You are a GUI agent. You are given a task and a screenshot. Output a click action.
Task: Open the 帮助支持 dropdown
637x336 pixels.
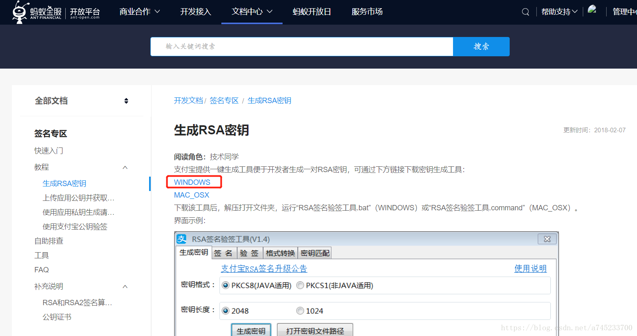(x=559, y=12)
